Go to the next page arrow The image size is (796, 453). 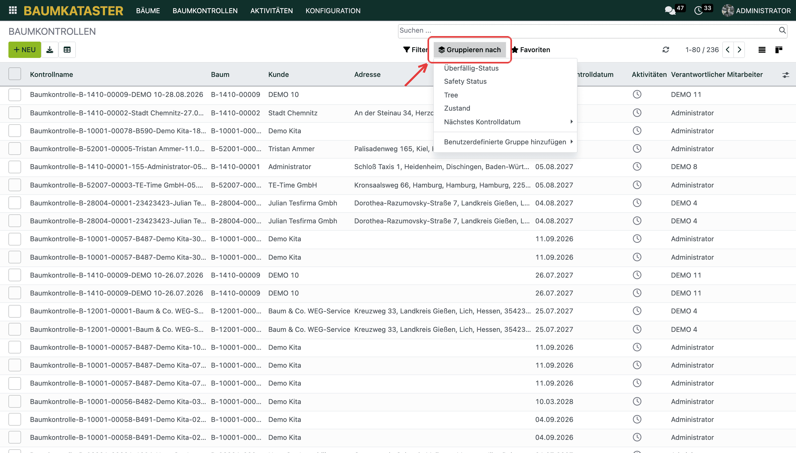tap(739, 50)
